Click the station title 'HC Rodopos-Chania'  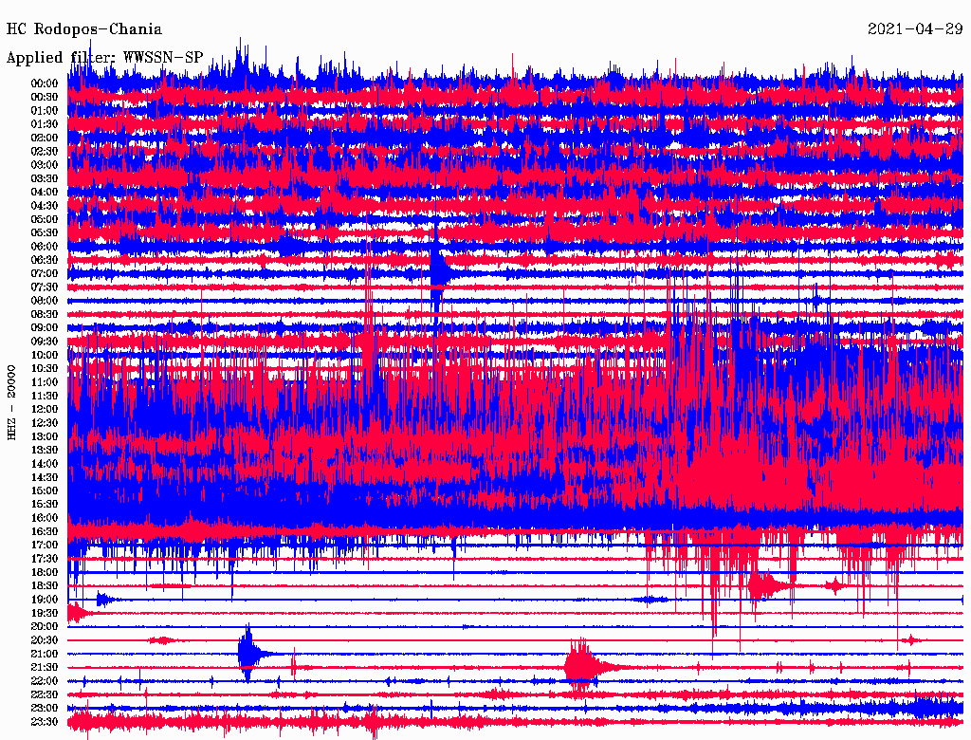pos(84,29)
